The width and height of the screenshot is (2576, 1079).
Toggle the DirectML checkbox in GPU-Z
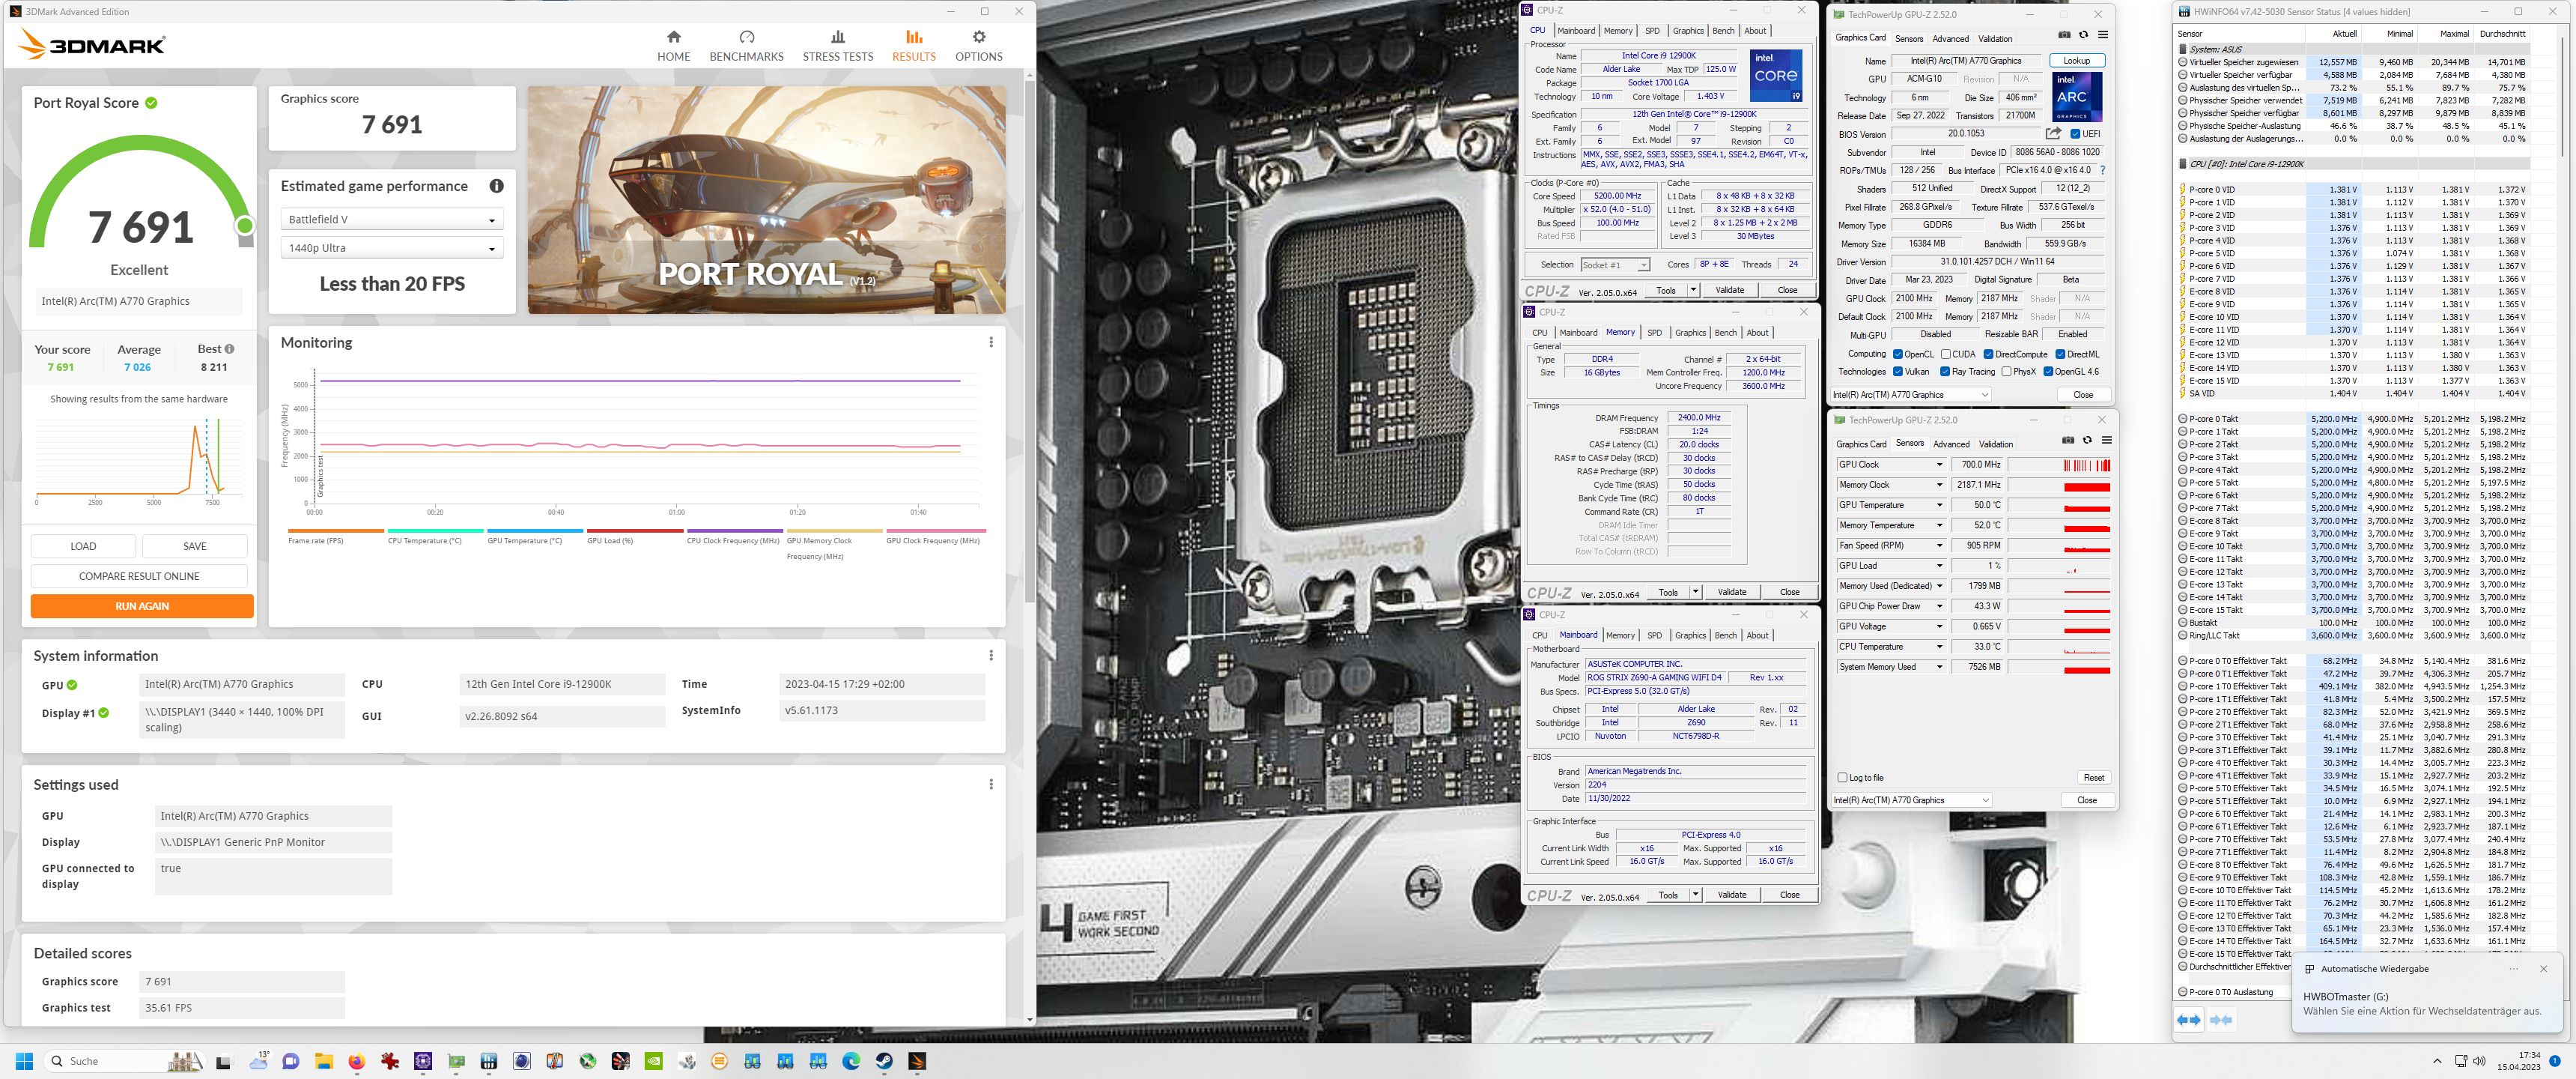[2060, 354]
